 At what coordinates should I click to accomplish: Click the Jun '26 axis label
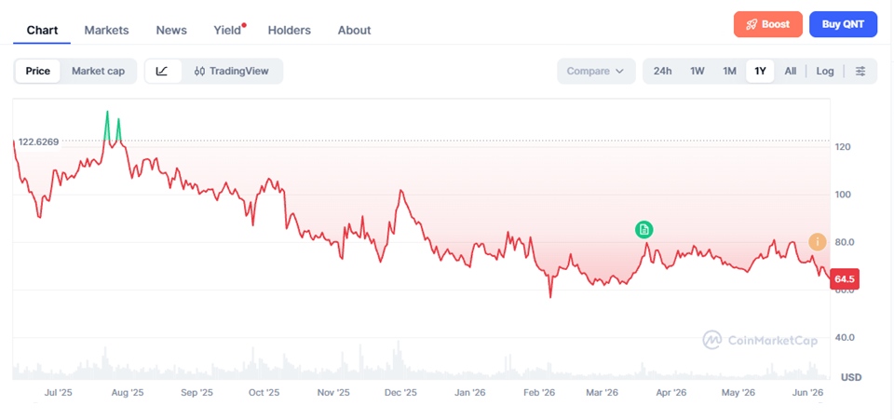[808, 393]
